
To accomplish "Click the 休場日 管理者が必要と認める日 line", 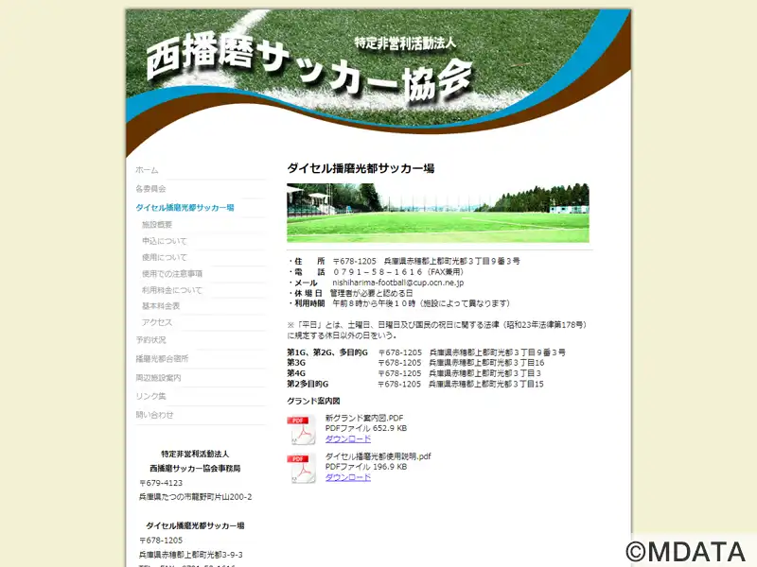I will pyautogui.click(x=350, y=293).
